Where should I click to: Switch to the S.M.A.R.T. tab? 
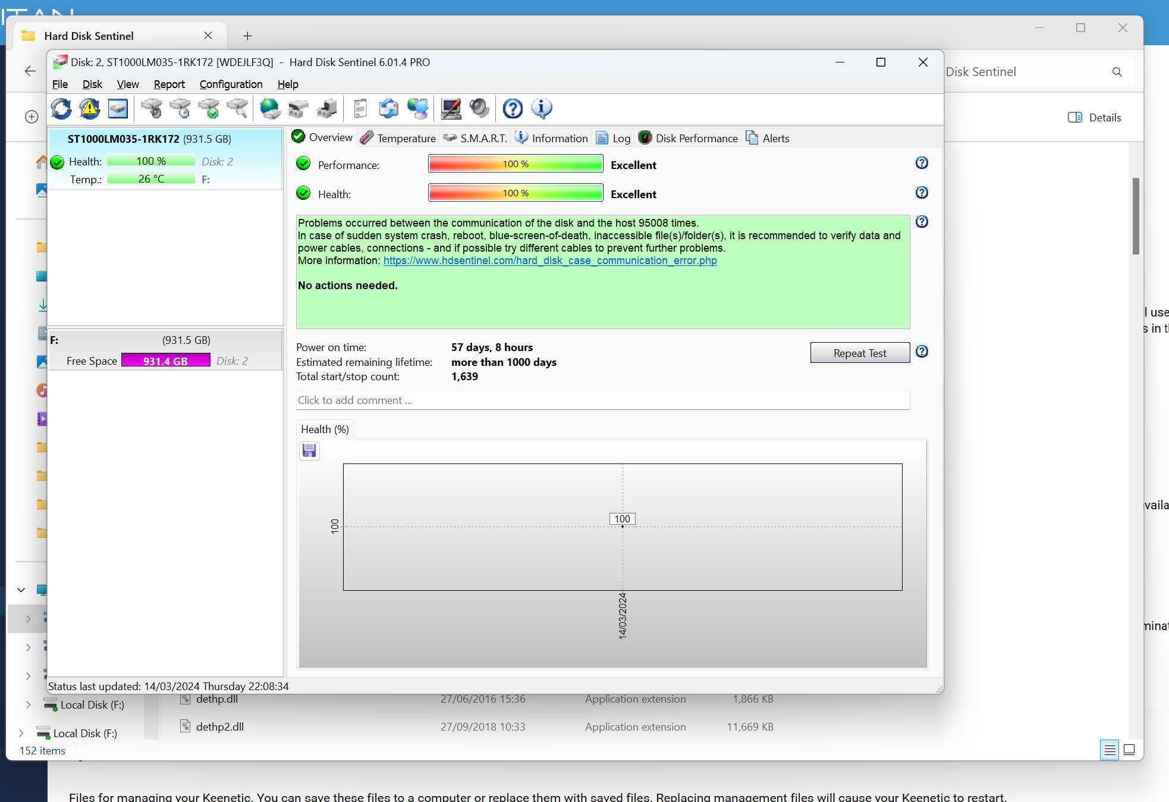coord(475,138)
